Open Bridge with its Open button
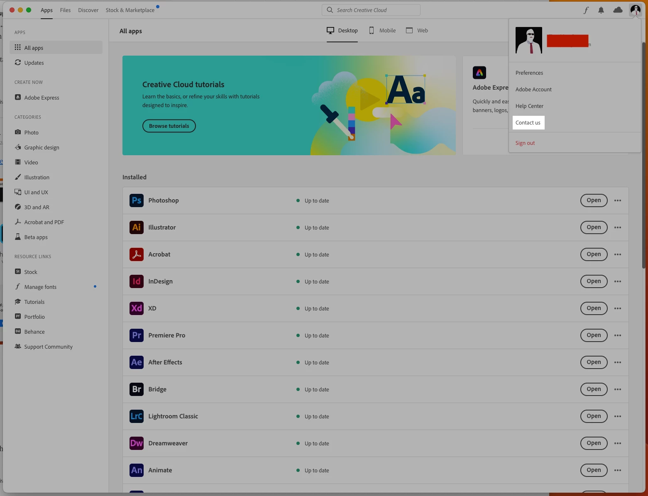Image resolution: width=648 pixels, height=496 pixels. (x=594, y=389)
